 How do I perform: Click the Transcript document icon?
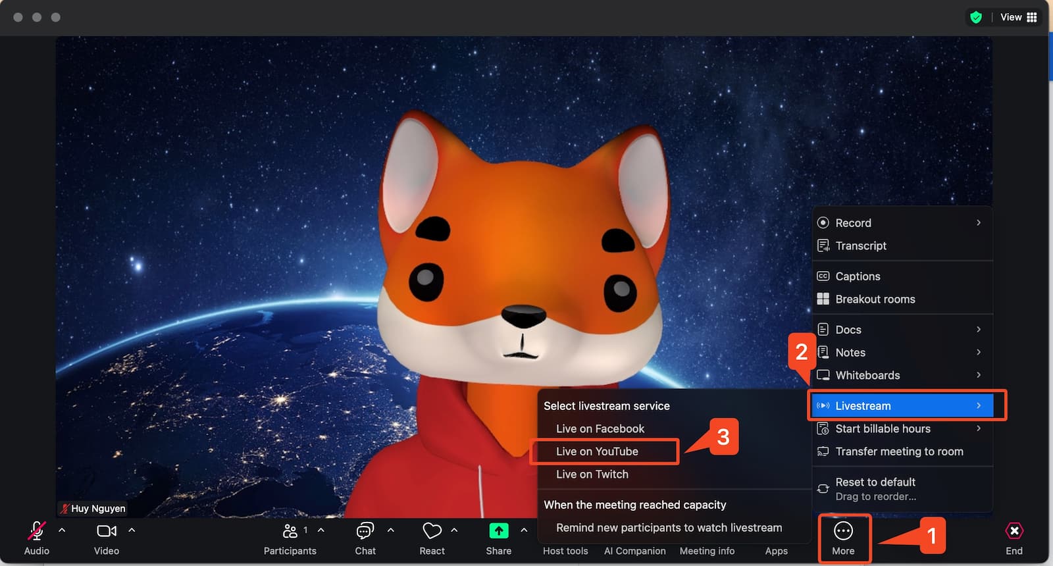[x=823, y=245]
